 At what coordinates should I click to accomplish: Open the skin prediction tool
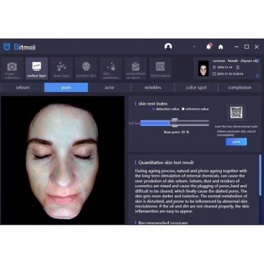click(x=111, y=69)
